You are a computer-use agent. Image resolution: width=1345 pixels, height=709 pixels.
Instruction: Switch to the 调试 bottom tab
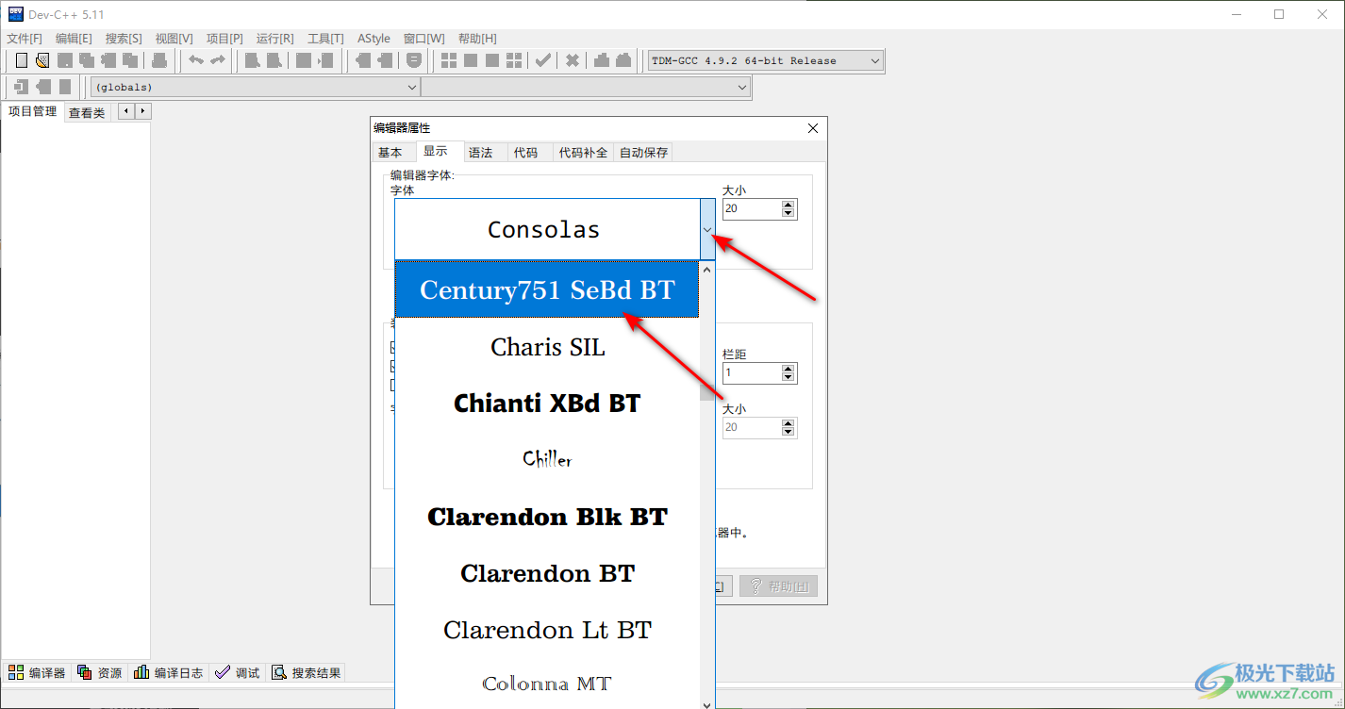(x=238, y=672)
